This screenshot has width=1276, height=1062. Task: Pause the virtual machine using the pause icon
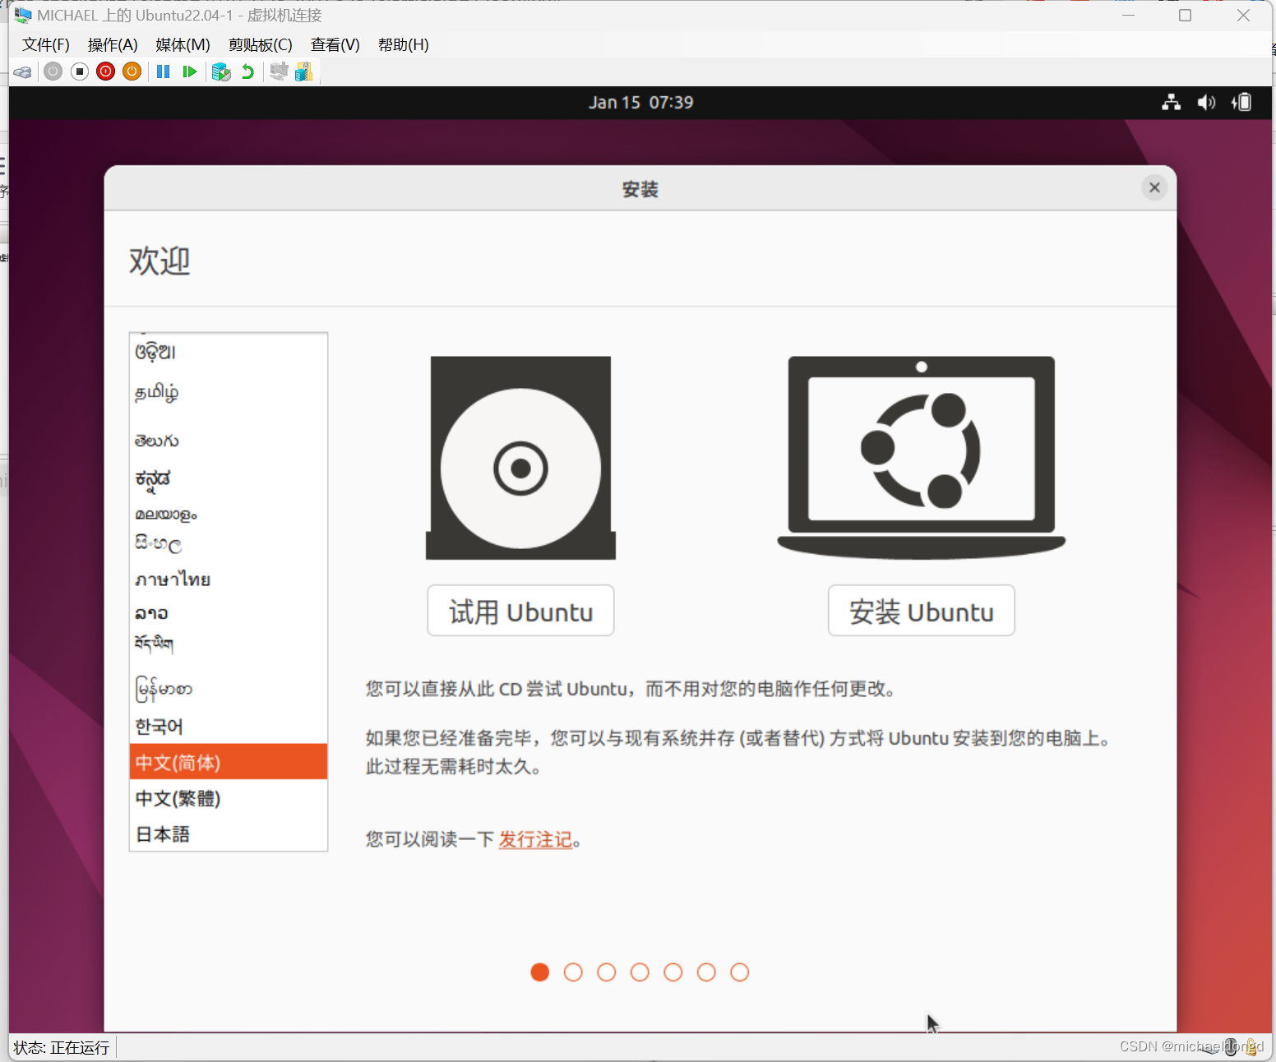(163, 72)
